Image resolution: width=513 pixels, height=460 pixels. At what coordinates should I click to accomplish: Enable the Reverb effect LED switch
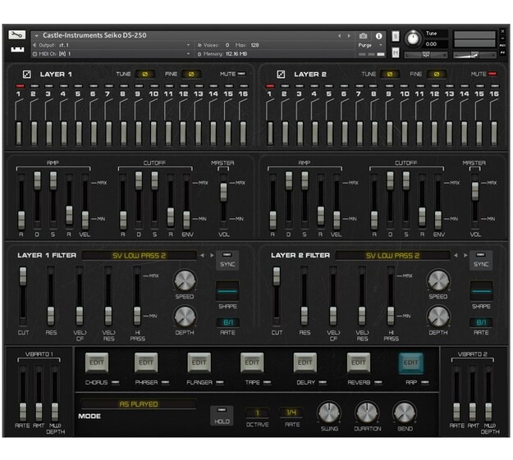point(378,382)
